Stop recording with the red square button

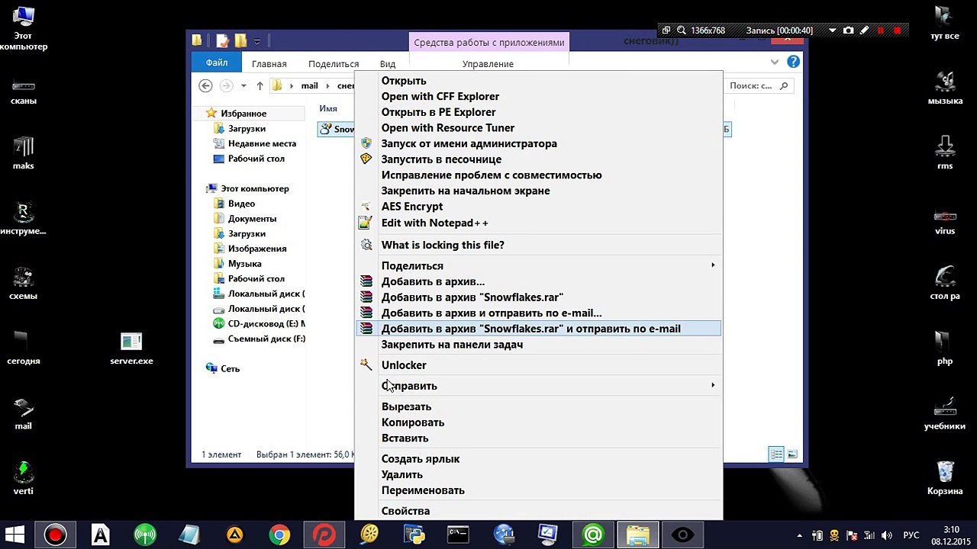(898, 30)
